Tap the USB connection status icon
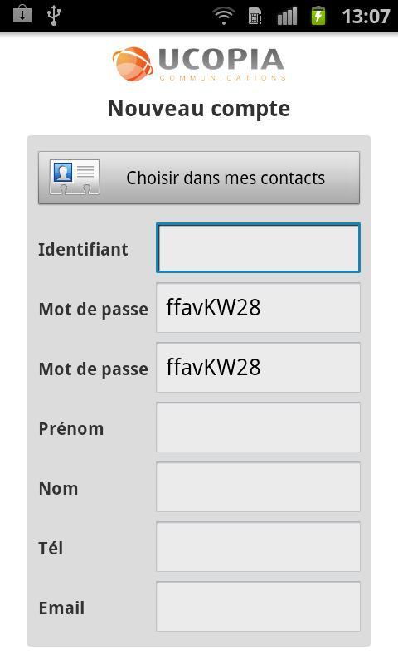The width and height of the screenshot is (398, 664). [54, 16]
